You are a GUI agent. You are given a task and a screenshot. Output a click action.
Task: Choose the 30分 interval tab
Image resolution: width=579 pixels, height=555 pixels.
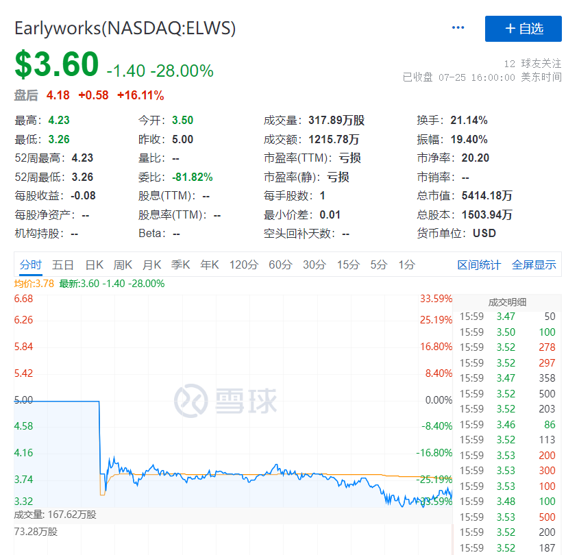[315, 265]
